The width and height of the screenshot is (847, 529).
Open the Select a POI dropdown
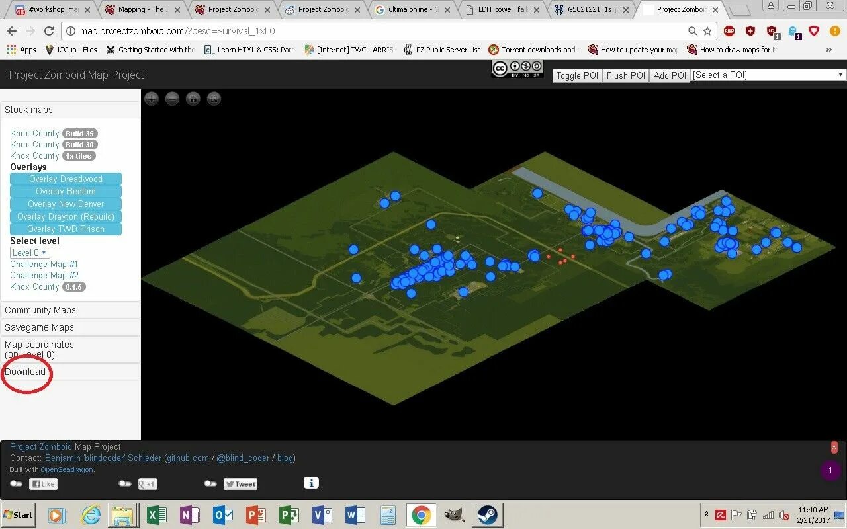click(x=768, y=75)
